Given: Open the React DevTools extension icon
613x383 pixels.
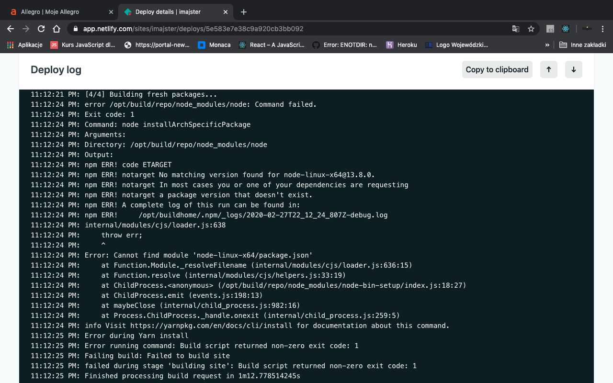Looking at the screenshot, I should coord(565,29).
